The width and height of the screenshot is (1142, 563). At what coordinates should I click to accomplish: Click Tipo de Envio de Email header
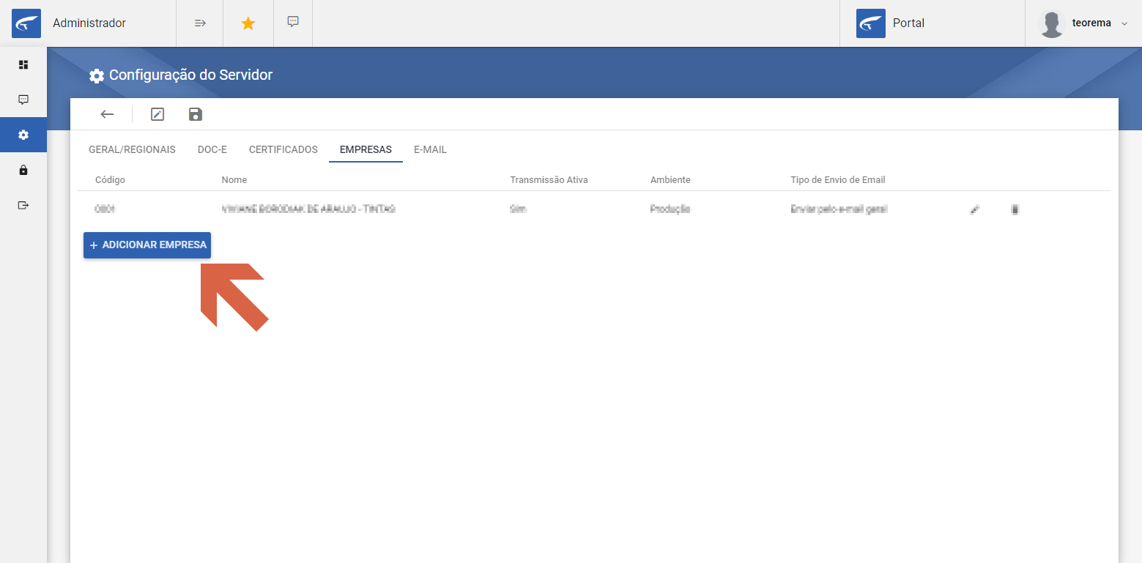pos(838,180)
